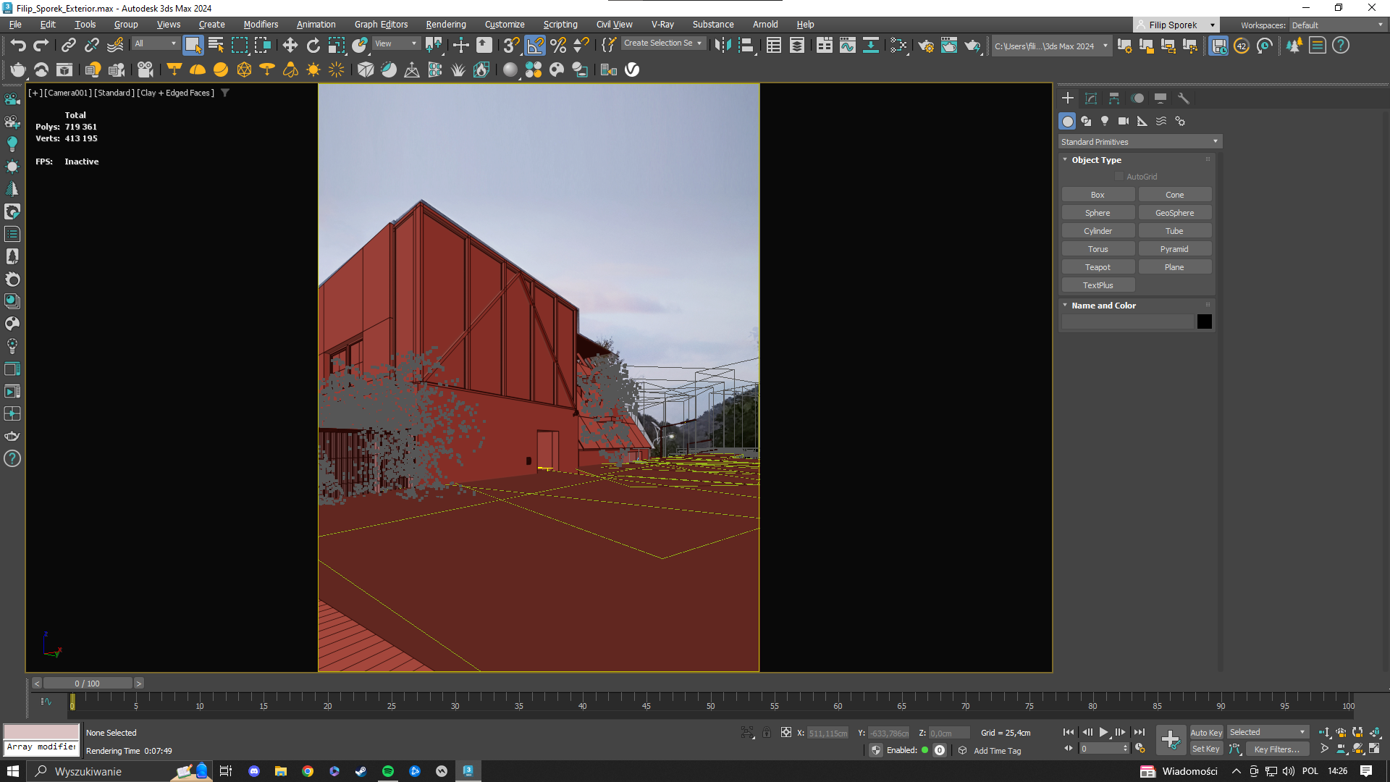Select the Move tool
Viewport: 1390px width, 782px height.
pos(290,46)
